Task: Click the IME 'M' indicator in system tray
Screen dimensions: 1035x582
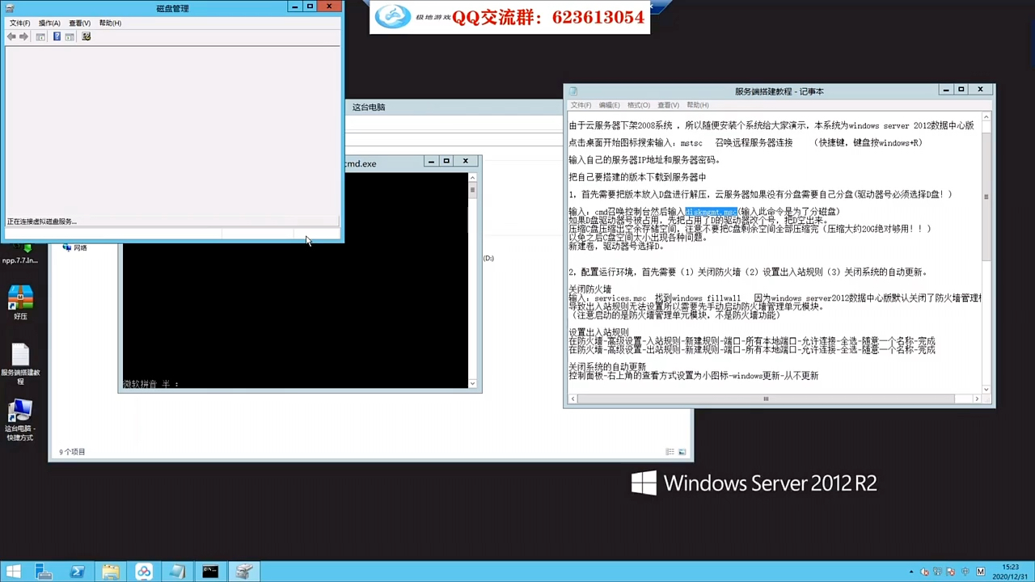Action: 981,571
